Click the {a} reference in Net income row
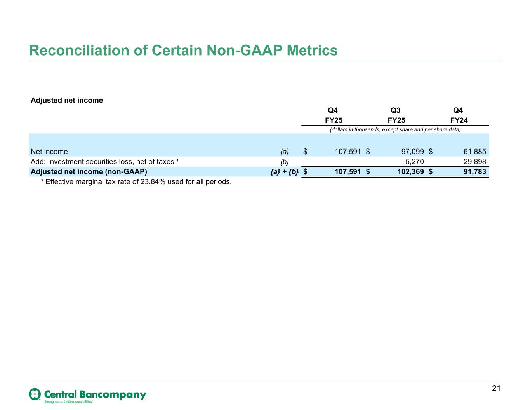530x410 pixels. click(285, 152)
